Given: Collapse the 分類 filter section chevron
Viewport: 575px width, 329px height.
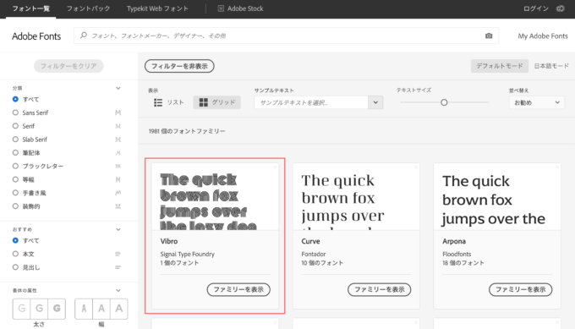Looking at the screenshot, I should point(118,88).
